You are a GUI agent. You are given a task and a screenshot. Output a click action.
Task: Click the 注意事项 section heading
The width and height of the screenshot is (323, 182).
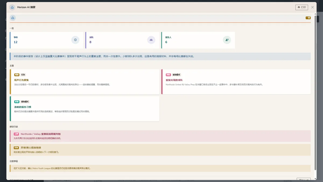pyautogui.click(x=14, y=161)
